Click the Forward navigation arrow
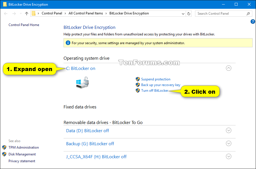Viewport: 256px width, 169px height. 14,14
